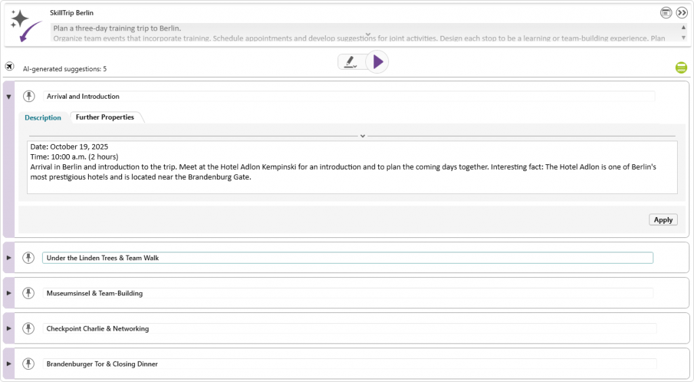Click the prompt box scroll up arrow
Image resolution: width=694 pixels, height=382 pixels.
click(683, 27)
